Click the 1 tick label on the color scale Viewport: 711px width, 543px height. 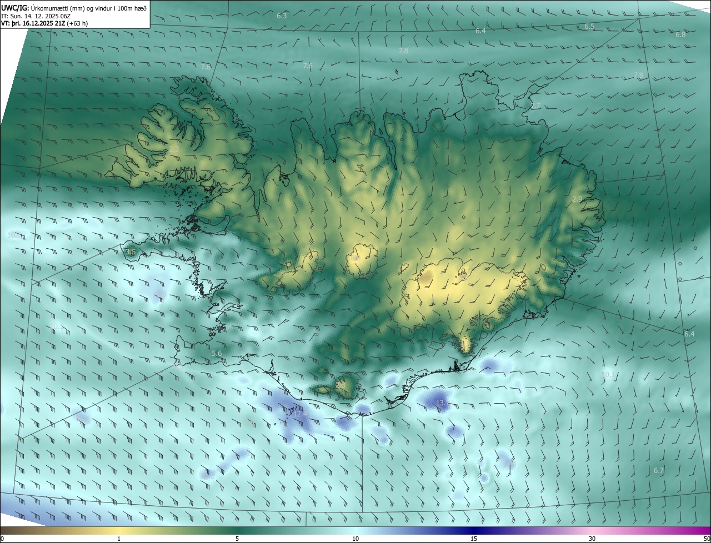[x=119, y=539]
